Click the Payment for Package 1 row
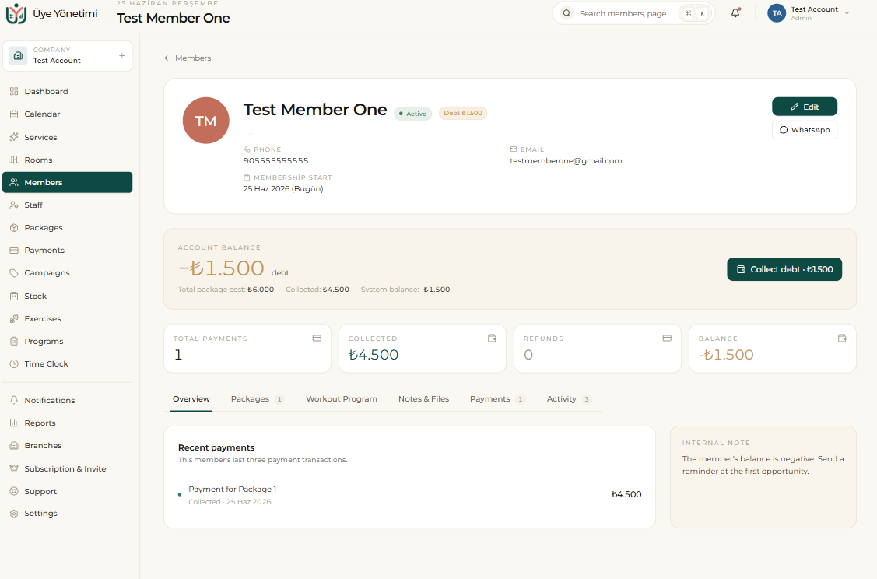Image resolution: width=877 pixels, height=579 pixels. click(x=409, y=494)
